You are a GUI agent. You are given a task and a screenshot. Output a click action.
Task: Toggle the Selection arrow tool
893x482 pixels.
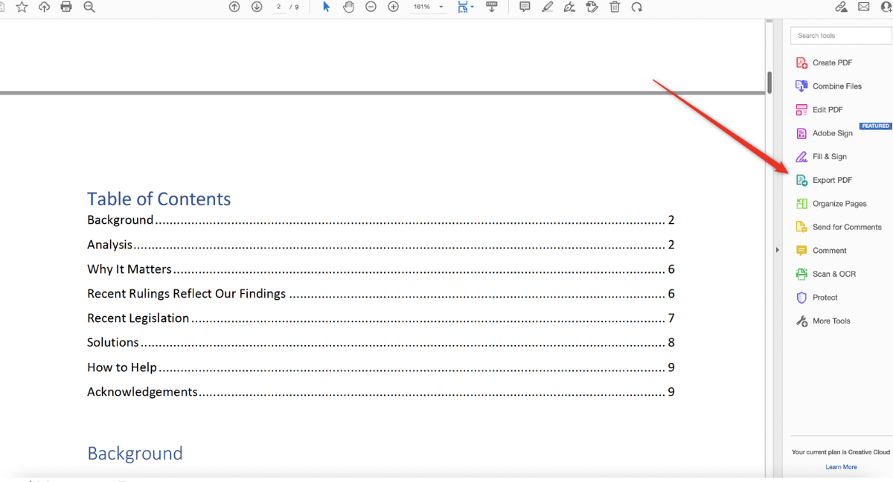tap(325, 7)
